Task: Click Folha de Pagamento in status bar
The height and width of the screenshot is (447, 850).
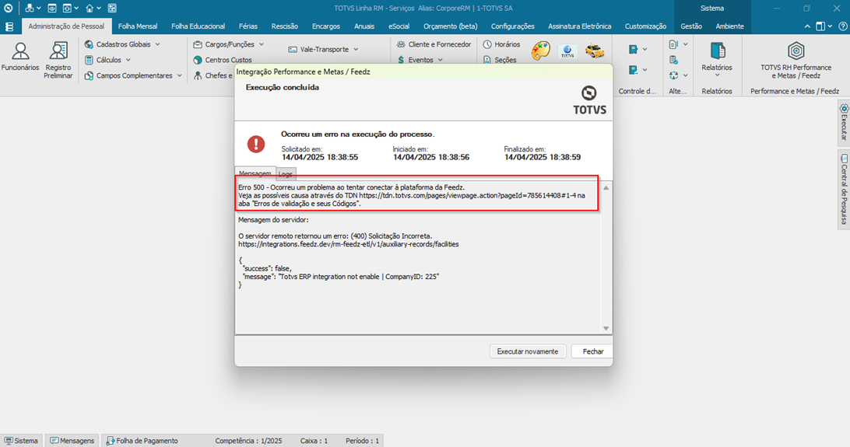Action: coord(142,441)
